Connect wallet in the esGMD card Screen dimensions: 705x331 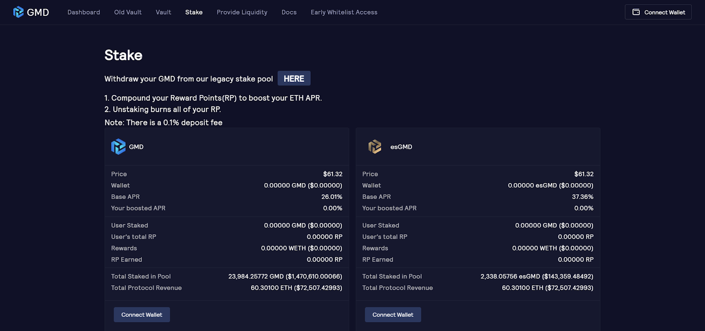(393, 315)
